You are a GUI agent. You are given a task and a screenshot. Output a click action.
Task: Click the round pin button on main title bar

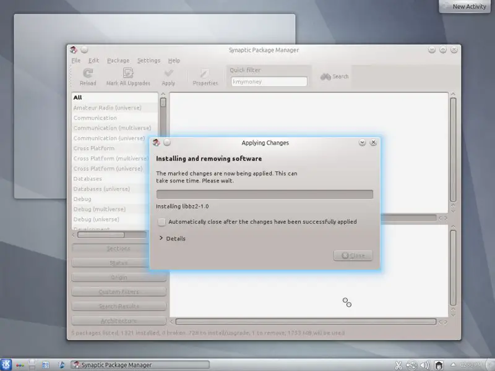84,49
